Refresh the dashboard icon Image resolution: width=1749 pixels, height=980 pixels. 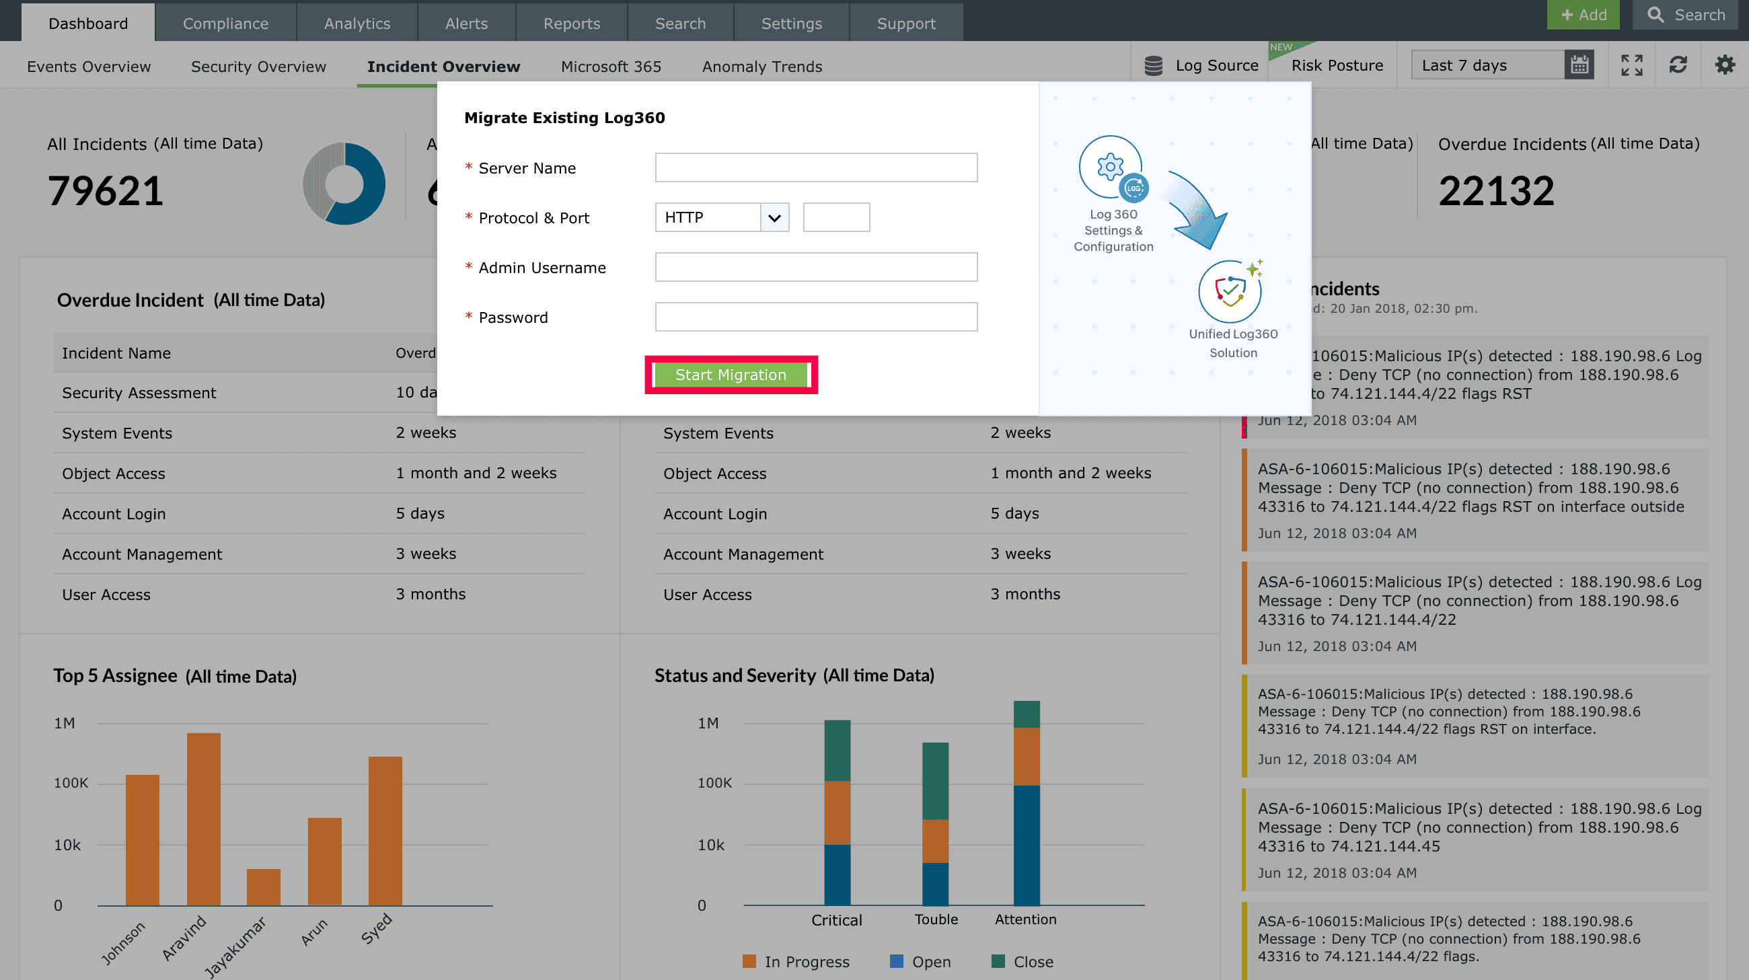point(1678,65)
